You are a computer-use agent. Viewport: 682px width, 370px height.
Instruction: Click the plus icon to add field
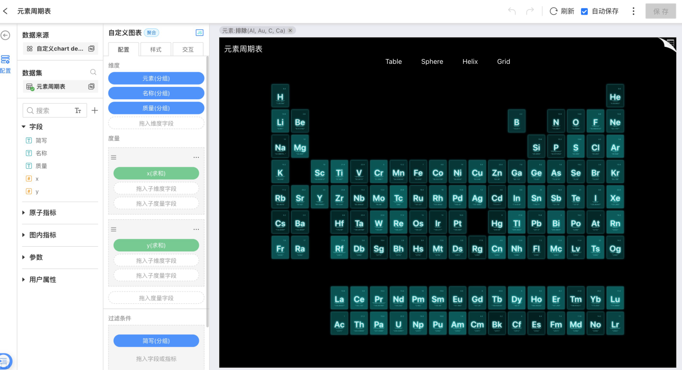click(x=95, y=111)
